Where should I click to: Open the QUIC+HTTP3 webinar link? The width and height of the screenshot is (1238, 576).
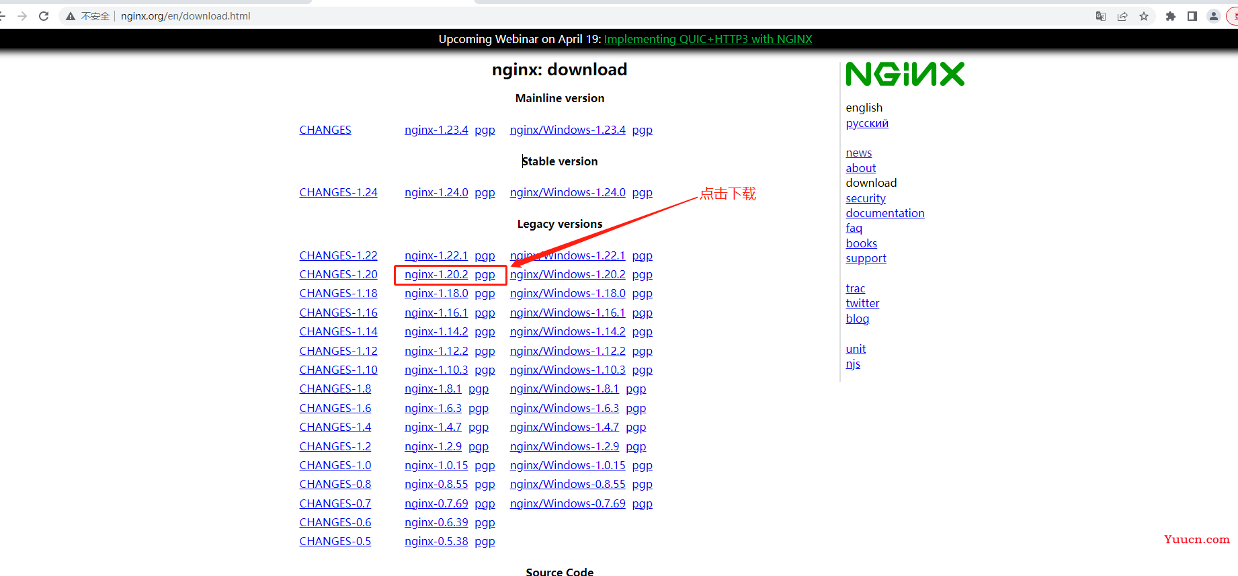(x=708, y=39)
